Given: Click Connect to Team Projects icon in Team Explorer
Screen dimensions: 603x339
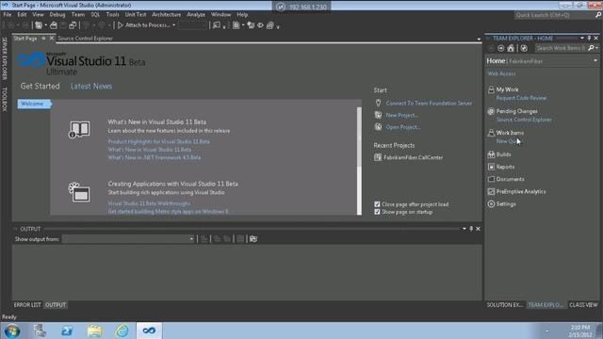Looking at the screenshot, I should point(524,48).
